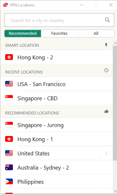
Task: Expand United States server list chevron
Action: tap(106, 153)
